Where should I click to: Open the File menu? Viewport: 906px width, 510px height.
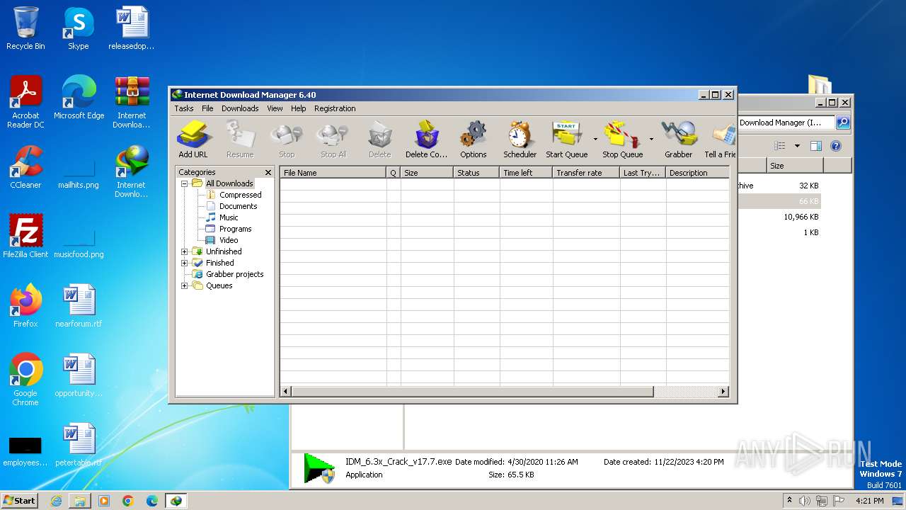pos(207,108)
